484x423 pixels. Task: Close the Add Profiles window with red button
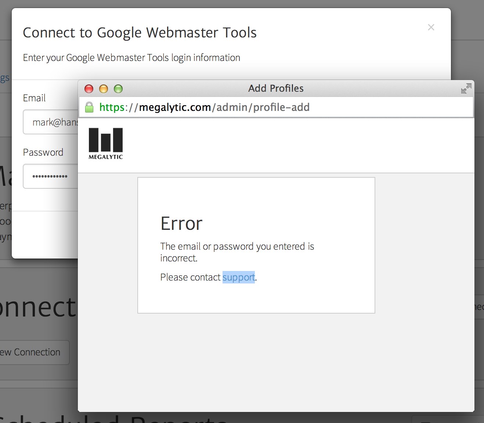point(89,89)
